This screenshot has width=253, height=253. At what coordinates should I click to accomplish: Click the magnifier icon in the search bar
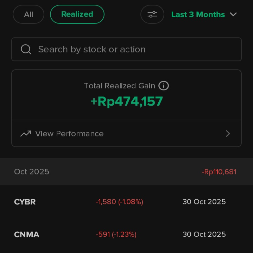point(26,49)
